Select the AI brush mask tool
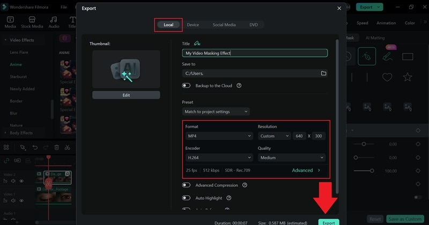This screenshot has width=429, height=225. pyautogui.click(x=387, y=56)
